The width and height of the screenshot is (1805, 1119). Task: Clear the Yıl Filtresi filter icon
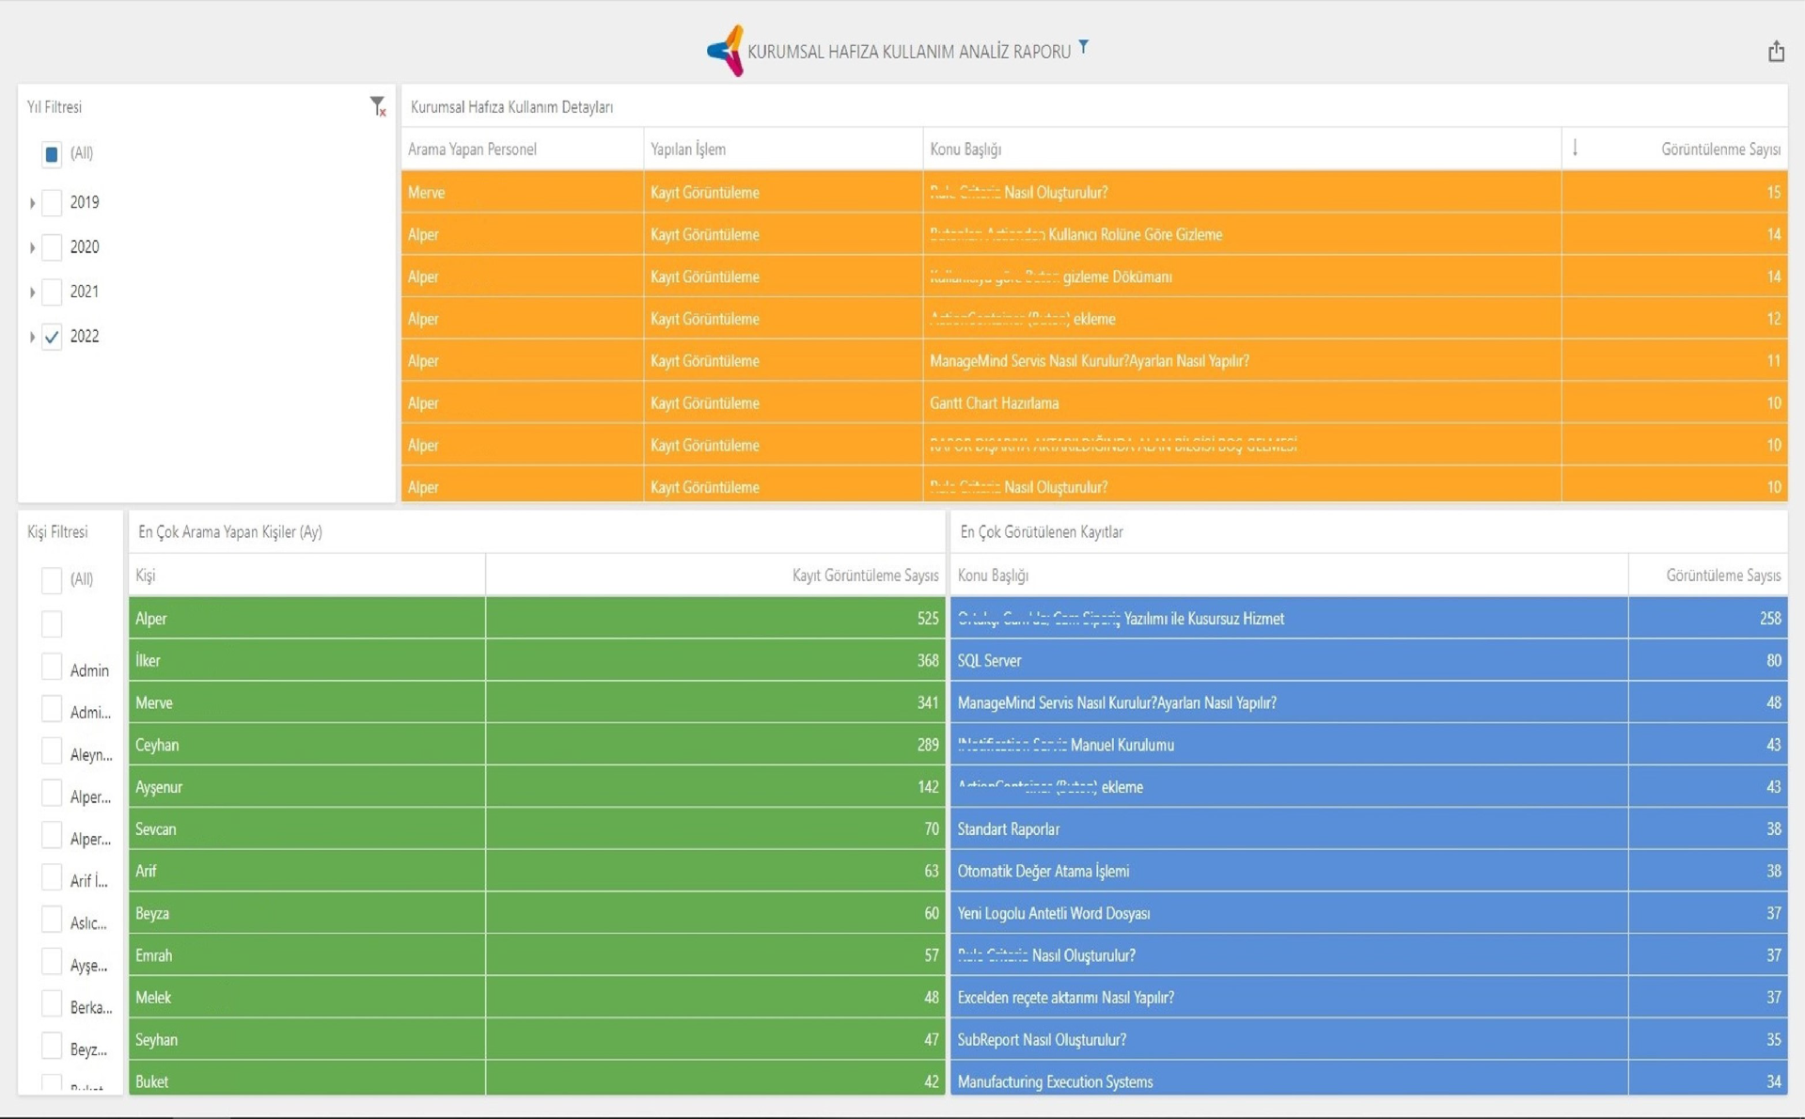[x=377, y=106]
